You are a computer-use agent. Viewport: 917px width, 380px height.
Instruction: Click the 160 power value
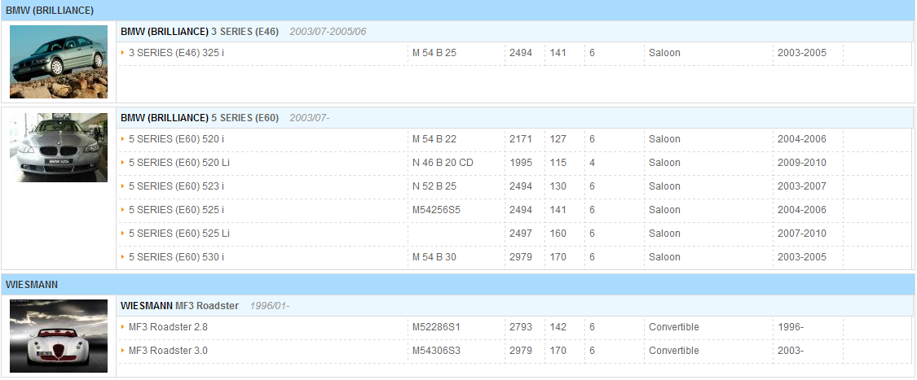click(558, 234)
